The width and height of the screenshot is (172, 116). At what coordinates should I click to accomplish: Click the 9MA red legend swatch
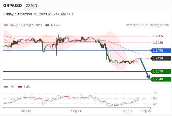(20, 87)
